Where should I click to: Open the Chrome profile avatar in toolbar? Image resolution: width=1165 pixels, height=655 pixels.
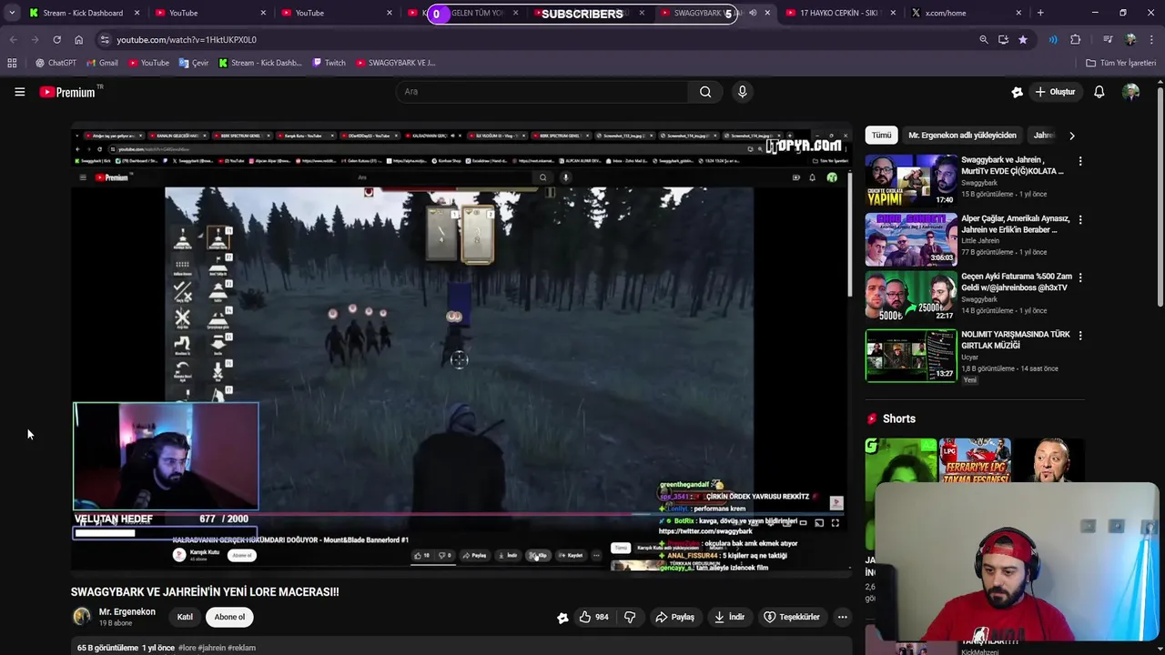pyautogui.click(x=1130, y=40)
